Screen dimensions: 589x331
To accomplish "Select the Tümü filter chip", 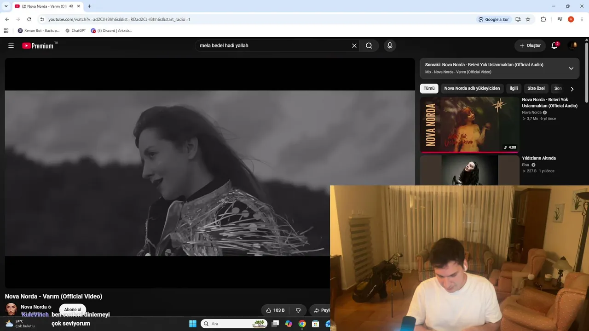I will (x=429, y=88).
